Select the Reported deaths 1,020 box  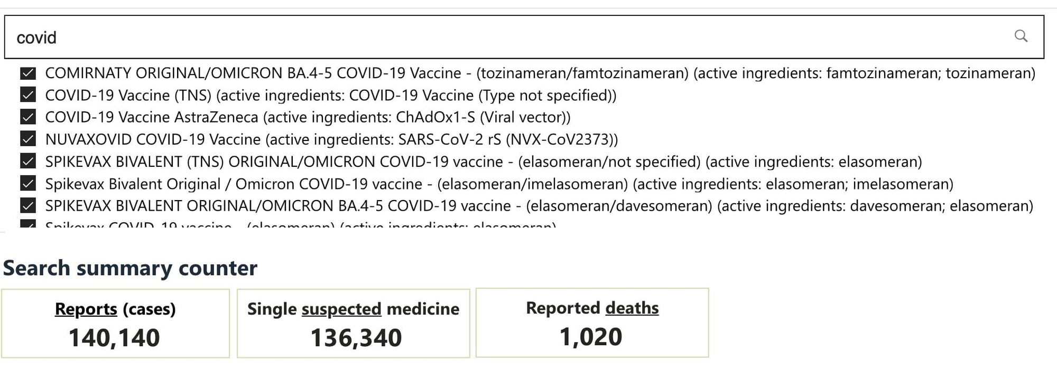pos(592,323)
